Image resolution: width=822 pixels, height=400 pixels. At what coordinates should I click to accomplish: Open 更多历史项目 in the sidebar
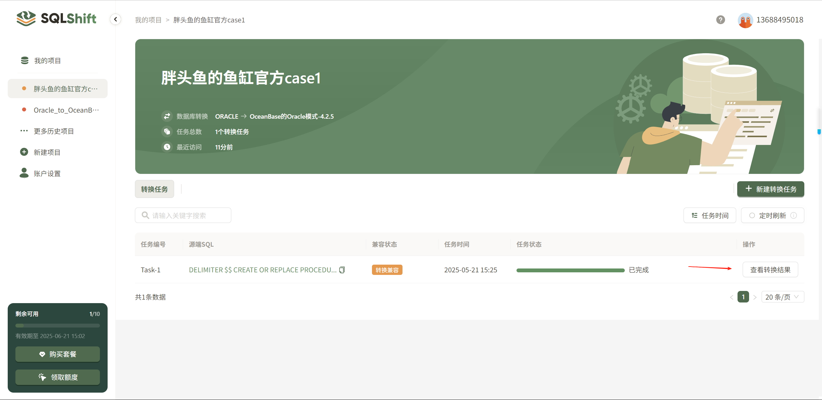click(54, 131)
